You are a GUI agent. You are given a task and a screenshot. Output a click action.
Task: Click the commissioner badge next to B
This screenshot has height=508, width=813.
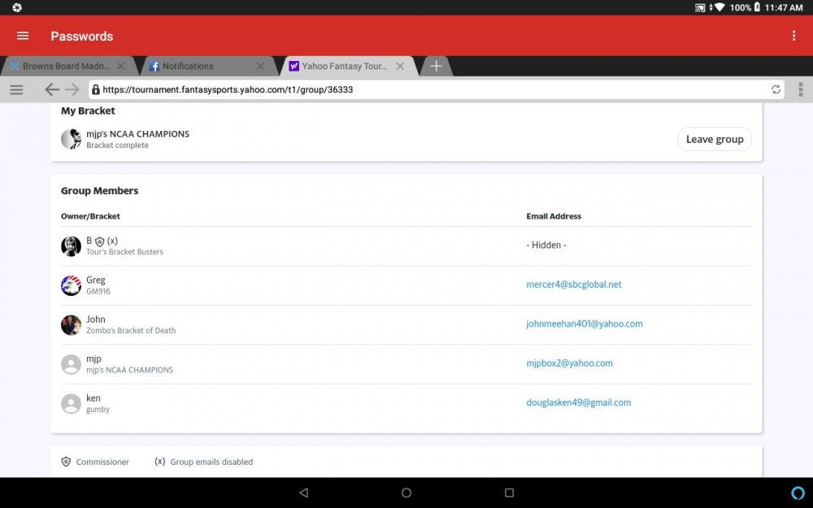coord(99,241)
